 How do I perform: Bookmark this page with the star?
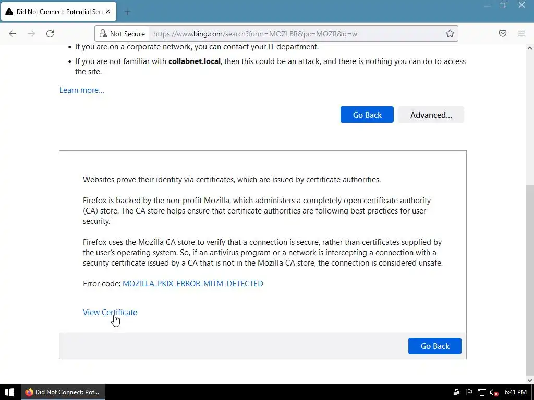click(x=450, y=33)
